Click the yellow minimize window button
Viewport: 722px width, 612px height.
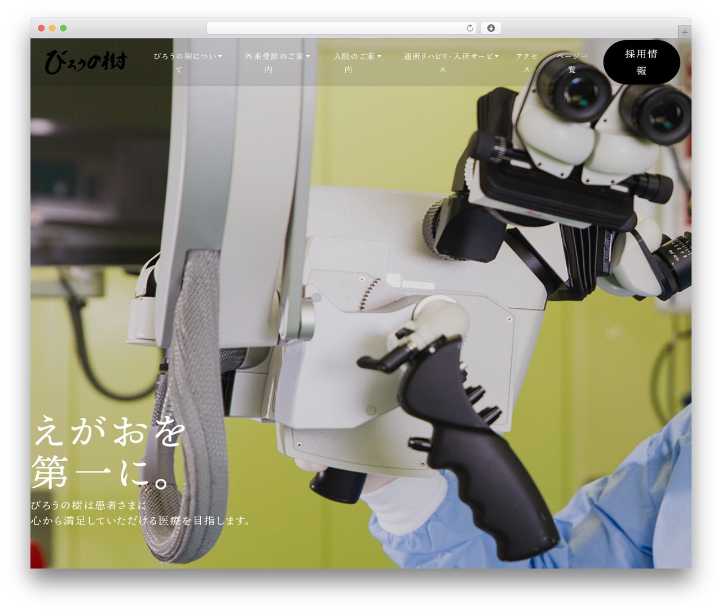click(52, 28)
